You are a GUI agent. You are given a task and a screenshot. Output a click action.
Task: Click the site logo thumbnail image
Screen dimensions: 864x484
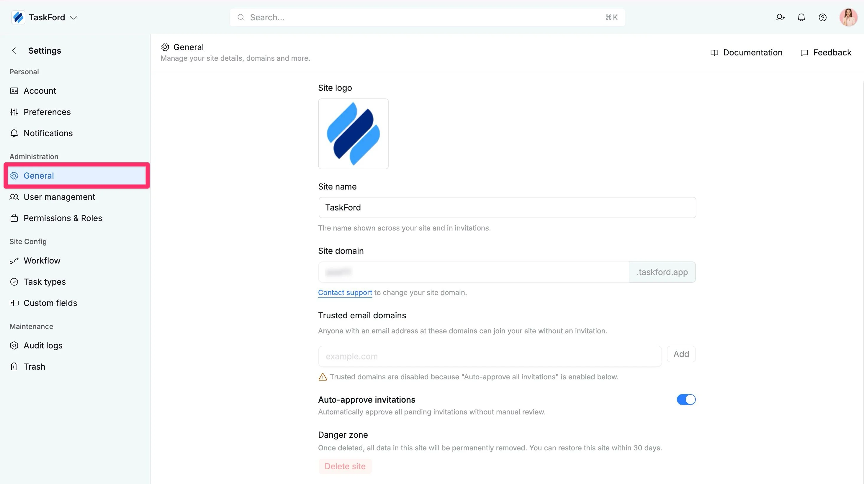pos(353,134)
